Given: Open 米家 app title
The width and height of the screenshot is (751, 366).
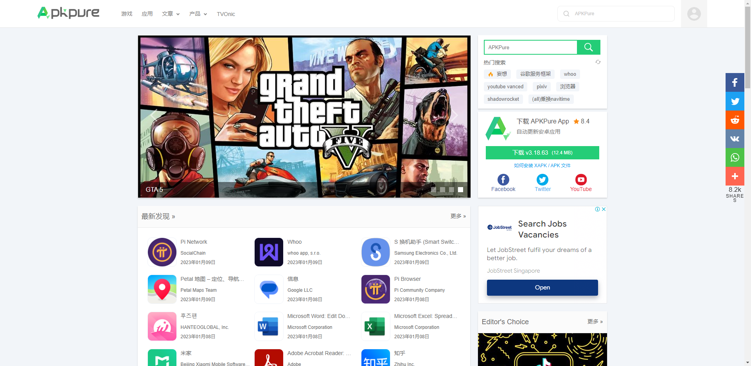Looking at the screenshot, I should 186,353.
